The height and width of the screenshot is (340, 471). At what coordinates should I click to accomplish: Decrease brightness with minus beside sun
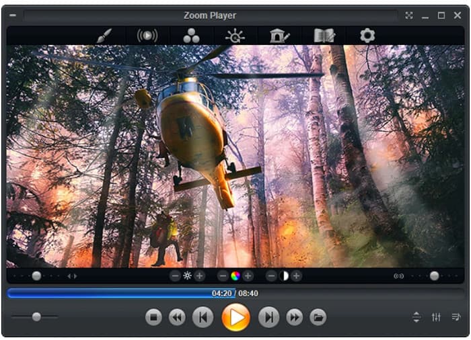pyautogui.click(x=175, y=275)
